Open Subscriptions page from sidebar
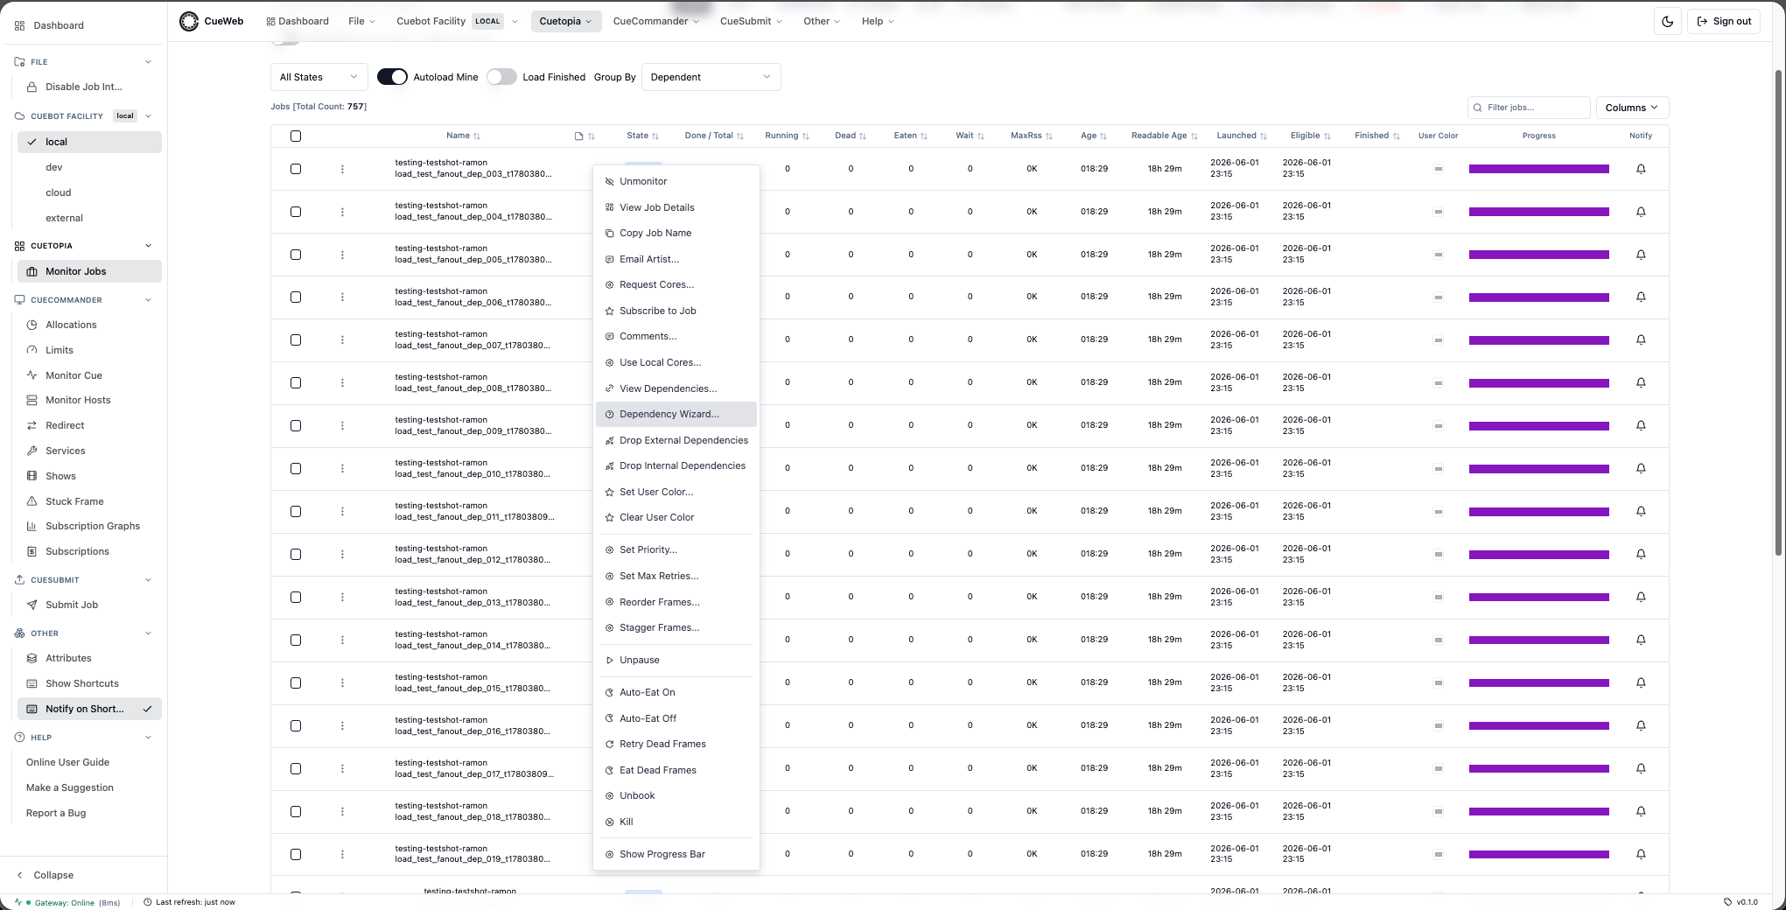Image resolution: width=1786 pixels, height=910 pixels. (77, 551)
